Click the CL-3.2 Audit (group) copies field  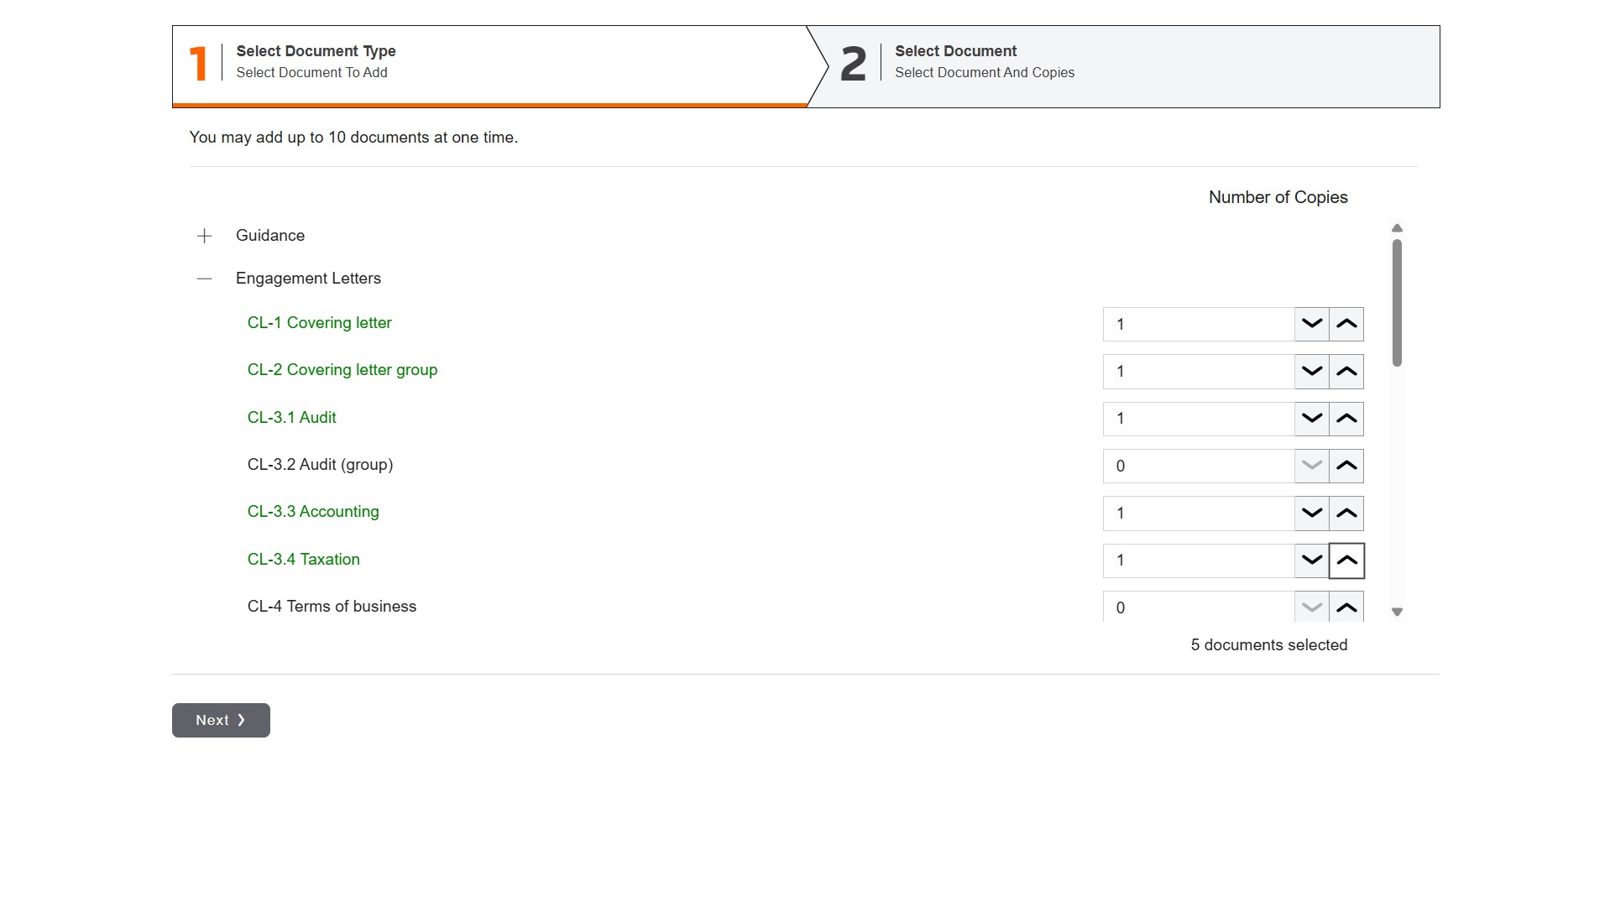(1197, 466)
